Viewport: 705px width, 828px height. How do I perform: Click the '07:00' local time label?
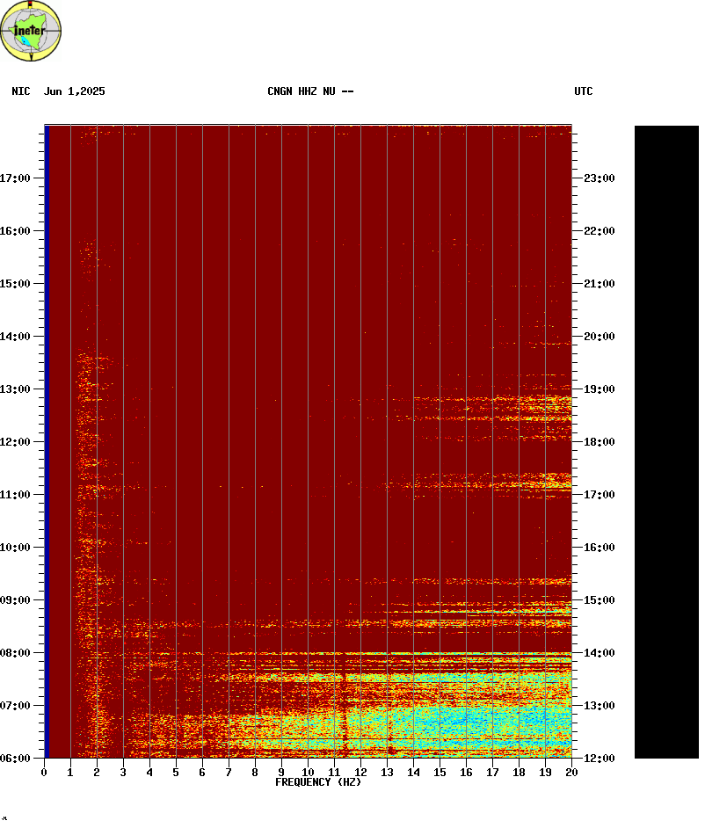click(15, 706)
